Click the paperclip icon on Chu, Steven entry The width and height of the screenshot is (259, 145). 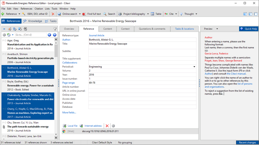[x=4, y=127]
